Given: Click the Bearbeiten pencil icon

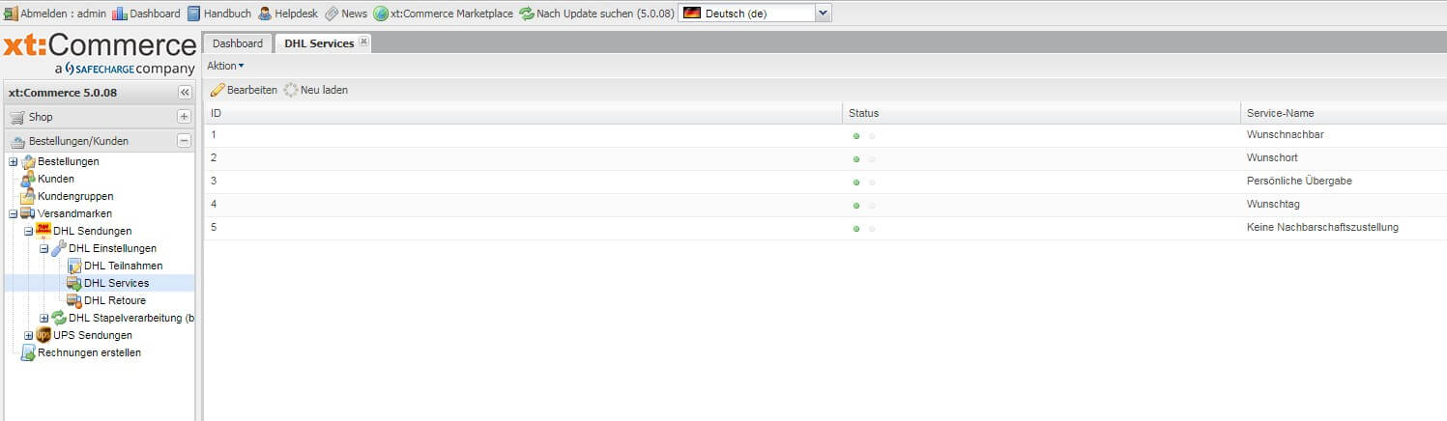Looking at the screenshot, I should (217, 90).
